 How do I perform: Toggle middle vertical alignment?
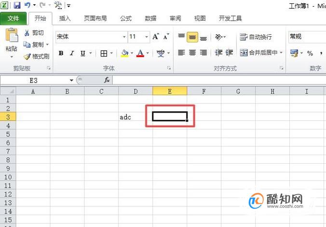(x=192, y=37)
